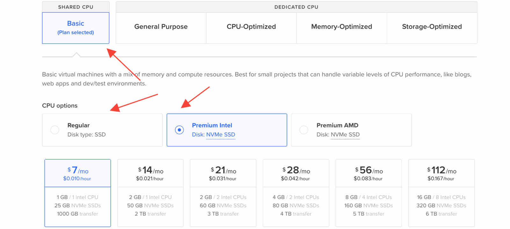Select the Premium AMD radio button
Screen dimensions: 510x229
tap(304, 130)
